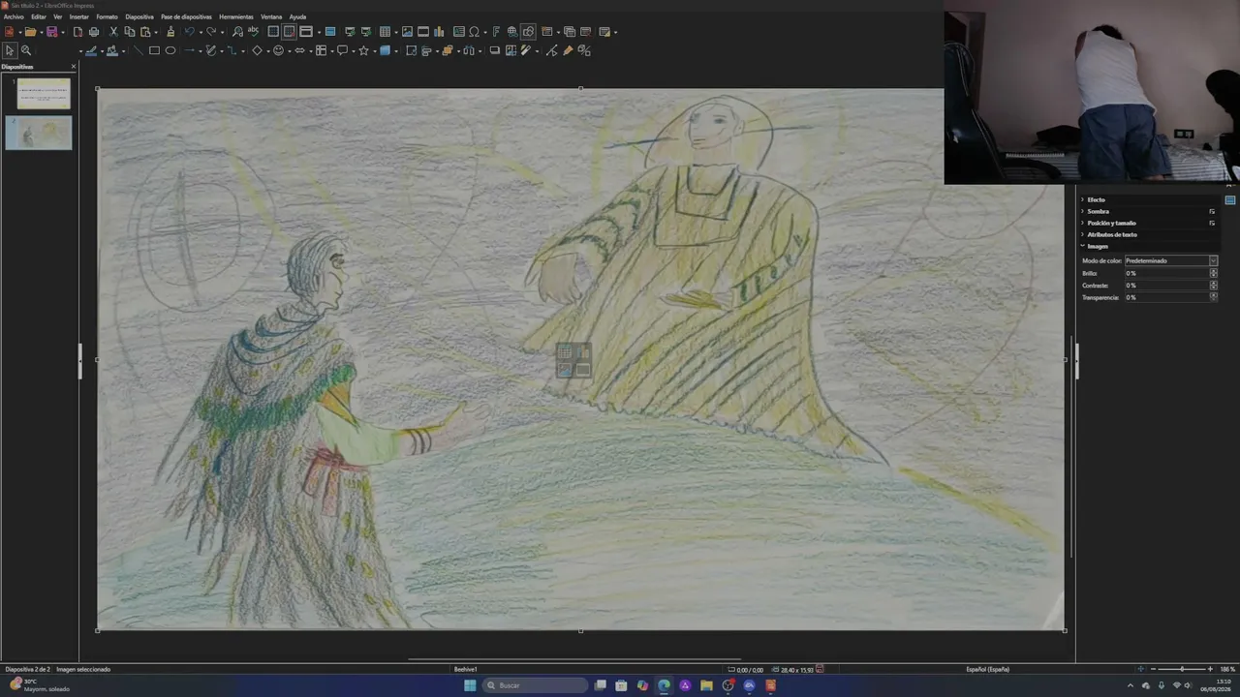Expand the Posición y tamaño section

pos(1111,223)
